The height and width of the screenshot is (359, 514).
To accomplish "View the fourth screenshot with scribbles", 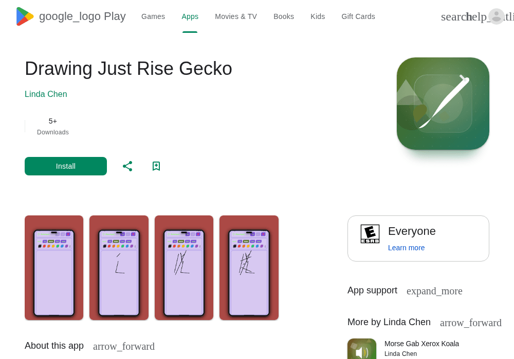I will click(x=249, y=268).
